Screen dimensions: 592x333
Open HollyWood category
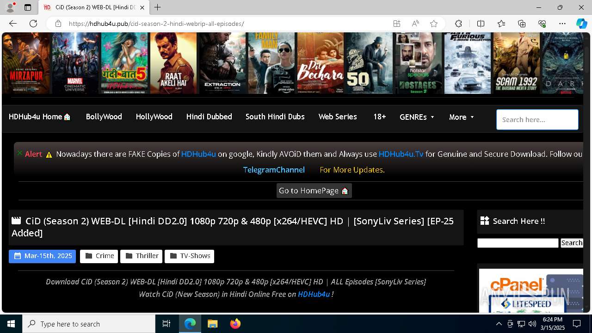(154, 117)
